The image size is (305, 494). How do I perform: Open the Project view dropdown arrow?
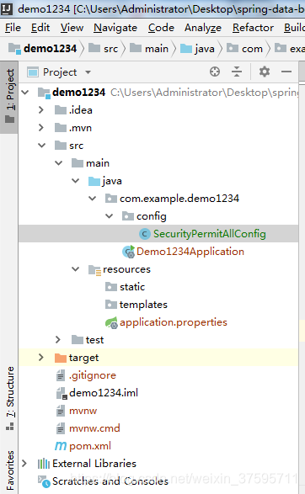[88, 72]
